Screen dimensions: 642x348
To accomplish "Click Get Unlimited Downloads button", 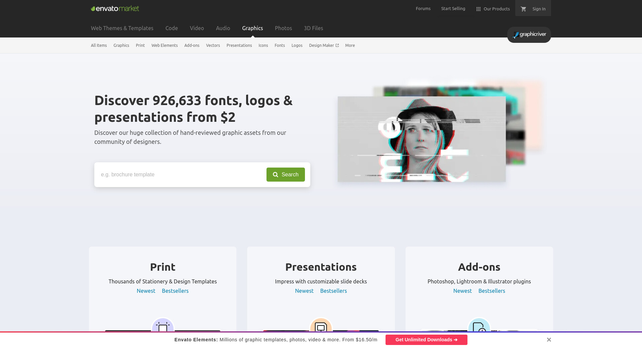I will pyautogui.click(x=426, y=340).
